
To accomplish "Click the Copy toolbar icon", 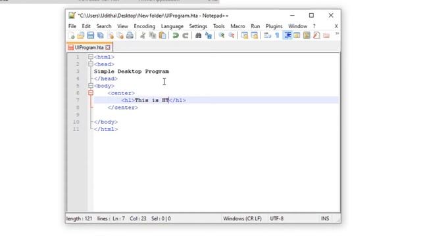I will [x=153, y=35].
